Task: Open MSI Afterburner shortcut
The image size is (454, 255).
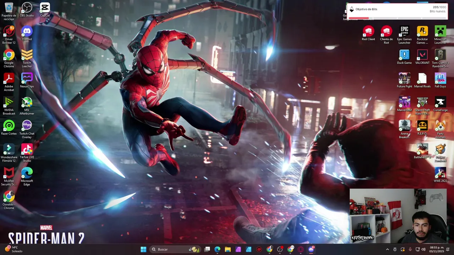Action: [x=27, y=106]
